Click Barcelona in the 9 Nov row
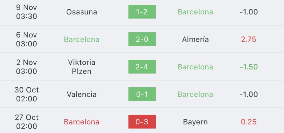284x133 pixels. [195, 12]
